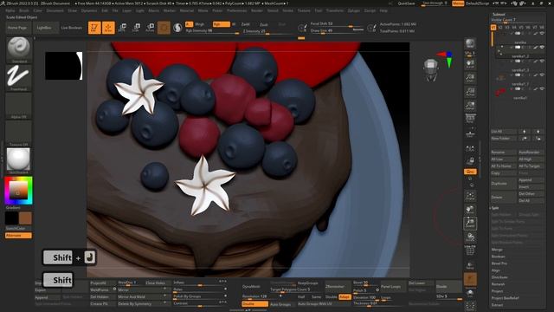Click the Home Page button
554x312 pixels.
17,28
